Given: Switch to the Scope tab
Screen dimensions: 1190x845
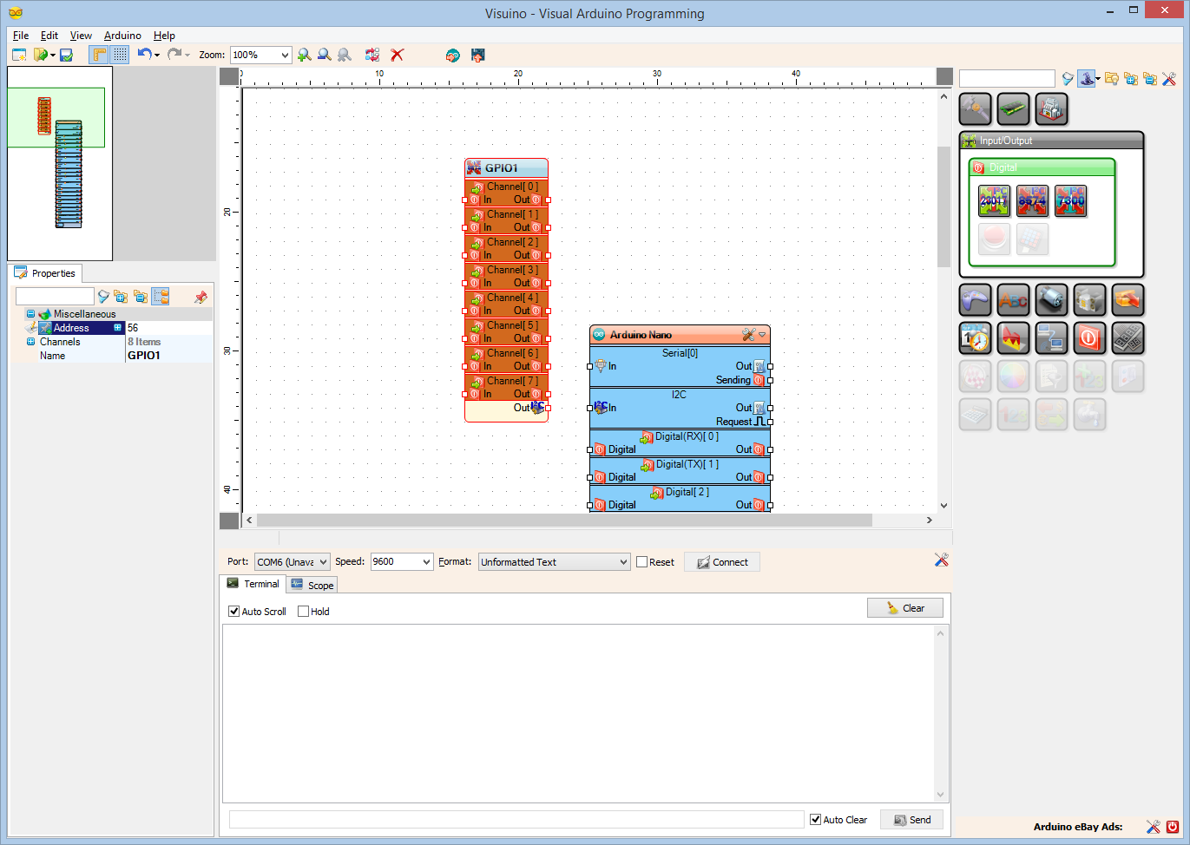Looking at the screenshot, I should click(312, 584).
